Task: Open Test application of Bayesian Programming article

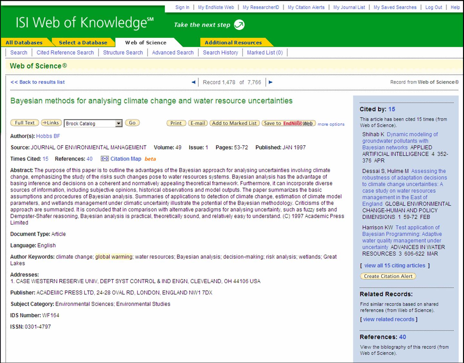Action: point(402,237)
